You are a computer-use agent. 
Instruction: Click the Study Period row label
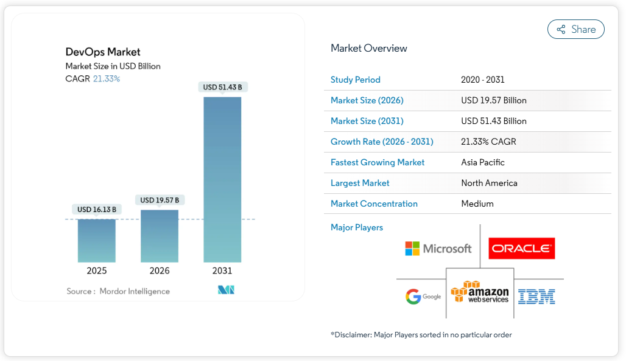point(355,80)
